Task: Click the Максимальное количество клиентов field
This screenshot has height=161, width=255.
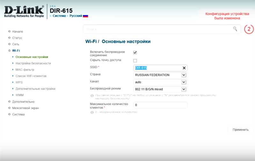Action: tap(160, 105)
